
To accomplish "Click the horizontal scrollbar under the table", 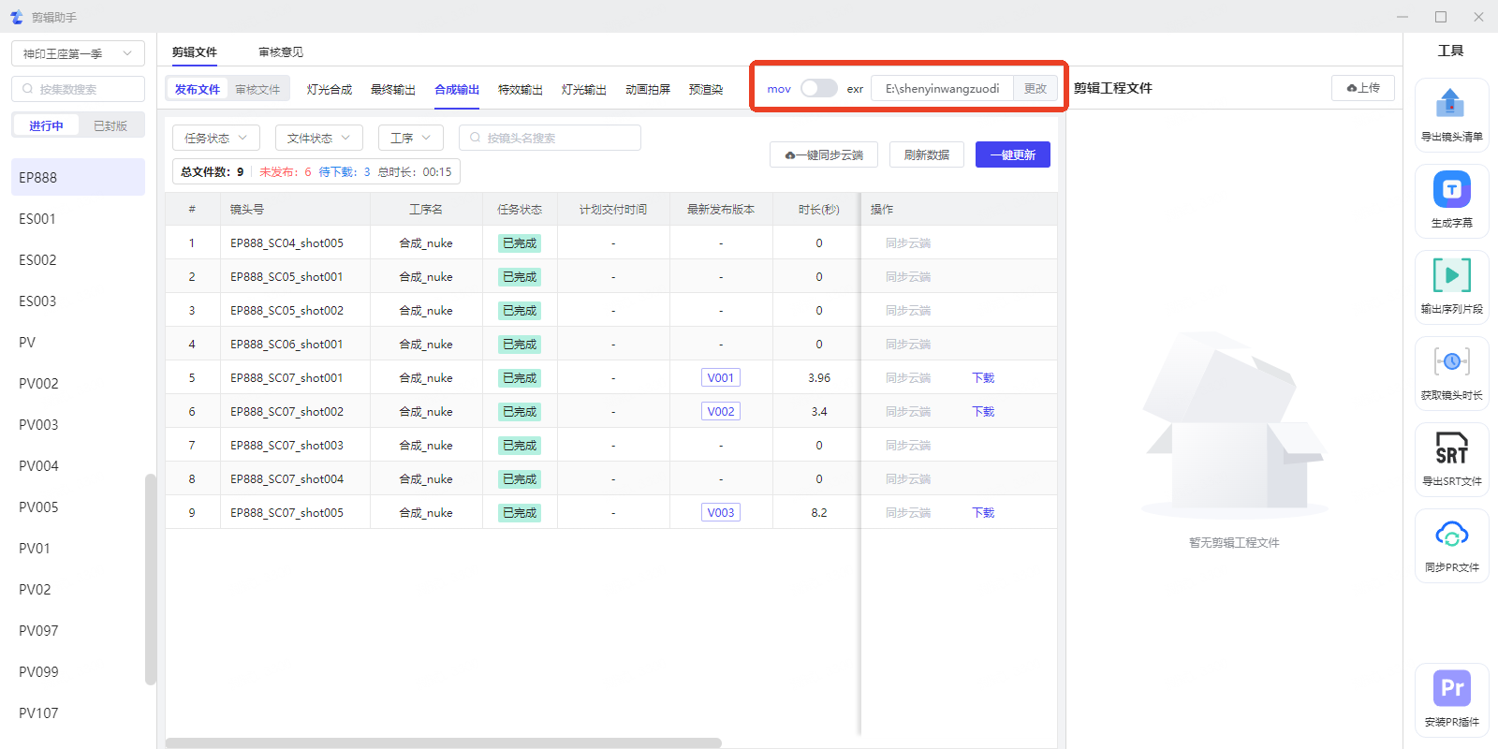I will pos(444,742).
